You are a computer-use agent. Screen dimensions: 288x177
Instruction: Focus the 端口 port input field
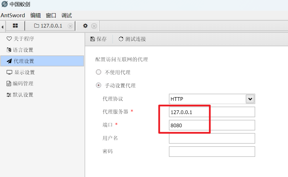tap(212, 125)
